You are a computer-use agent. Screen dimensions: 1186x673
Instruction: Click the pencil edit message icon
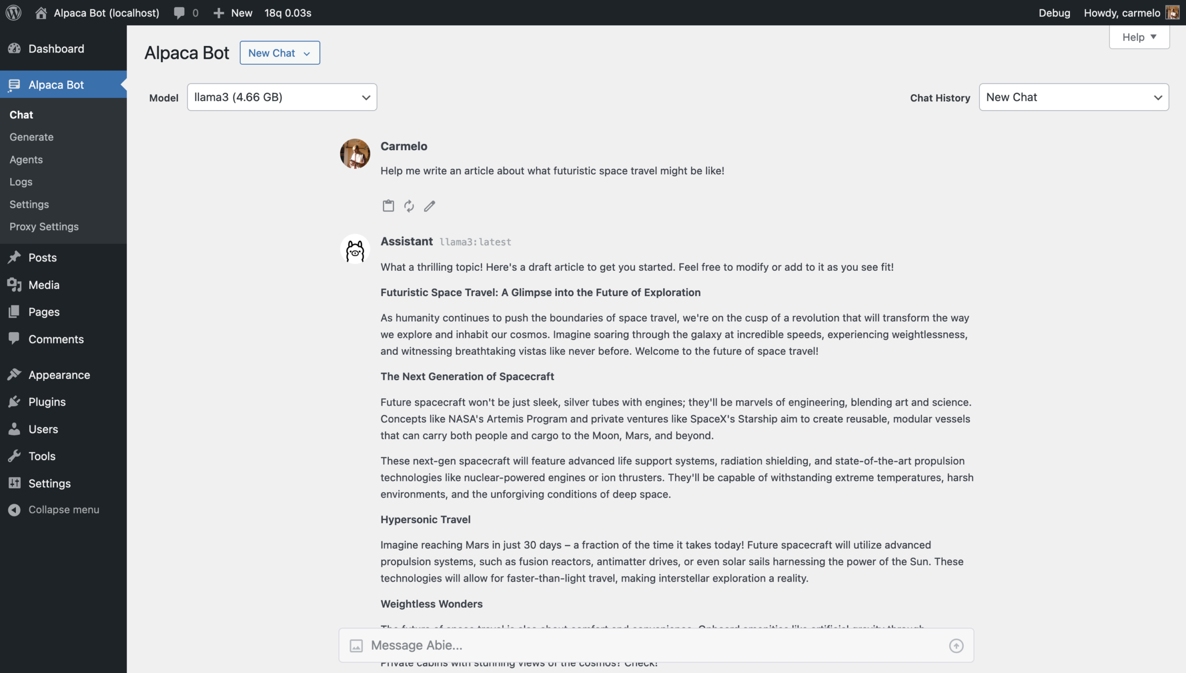coord(429,206)
